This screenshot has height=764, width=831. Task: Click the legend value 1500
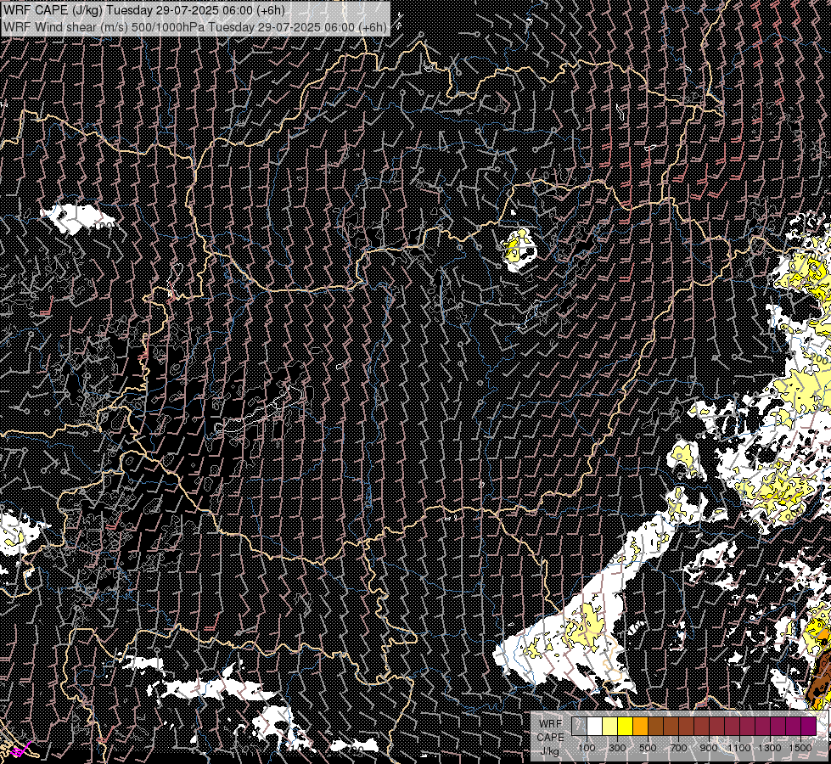[x=800, y=748]
